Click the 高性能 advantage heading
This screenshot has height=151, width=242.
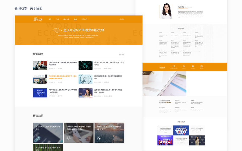point(193,101)
